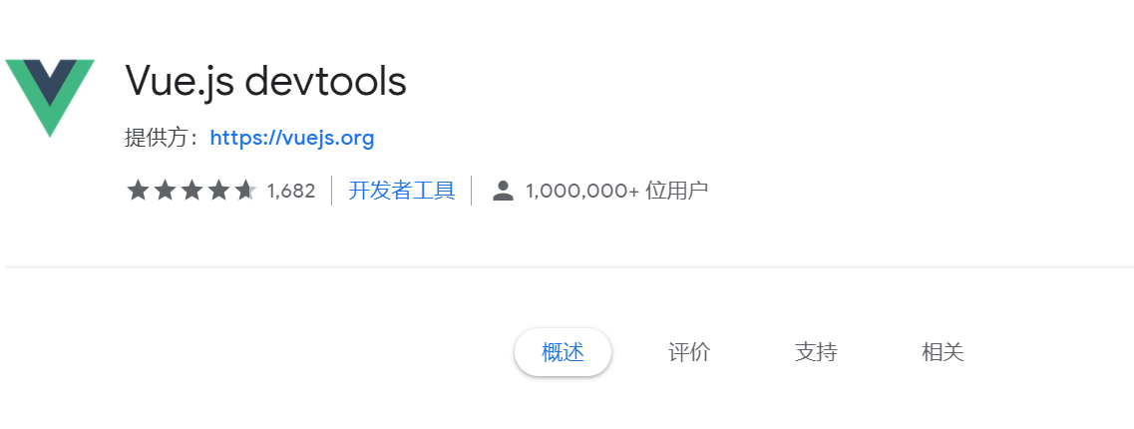1134x429 pixels.
Task: Open the 支持 tab
Action: point(816,352)
